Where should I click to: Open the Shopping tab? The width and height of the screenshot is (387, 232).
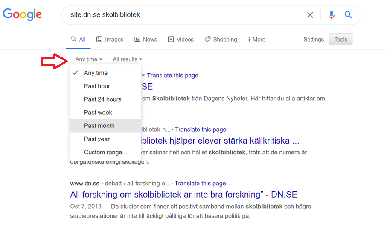coord(221,40)
